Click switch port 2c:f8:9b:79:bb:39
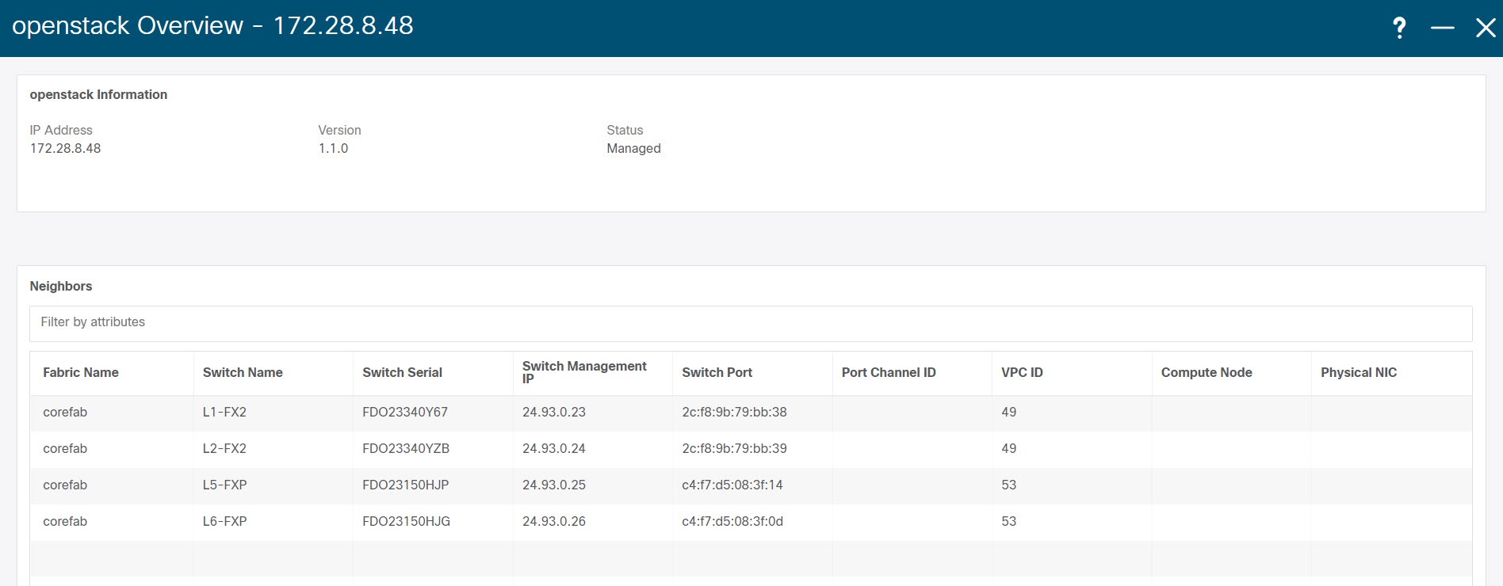This screenshot has height=586, width=1503. [x=734, y=449]
